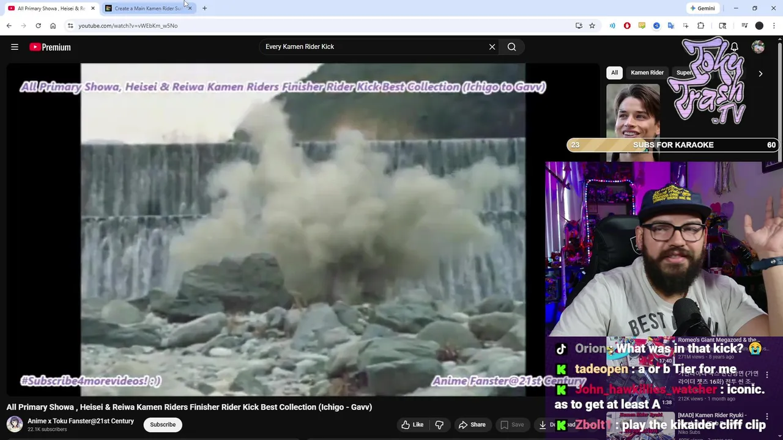Clear the YouTube search box text

pyautogui.click(x=492, y=47)
